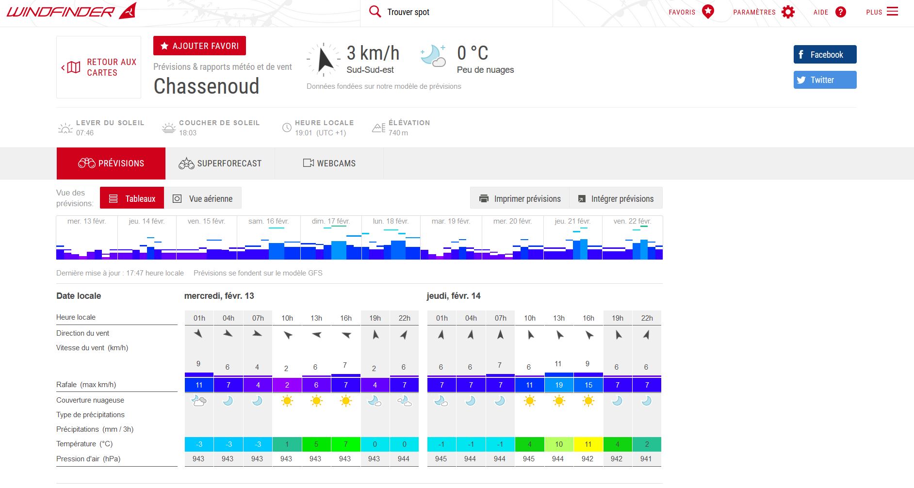Click the Intégrer prévisions embed icon
Viewport: 914px width, 488px height.
(x=582, y=199)
